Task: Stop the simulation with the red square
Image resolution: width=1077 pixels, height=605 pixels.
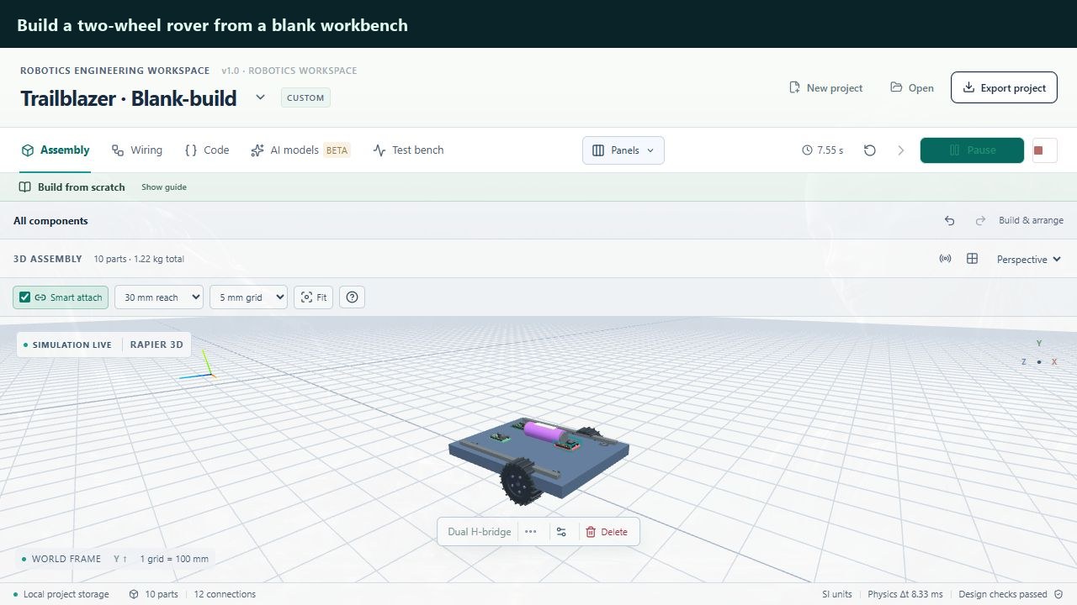Action: tap(1044, 150)
